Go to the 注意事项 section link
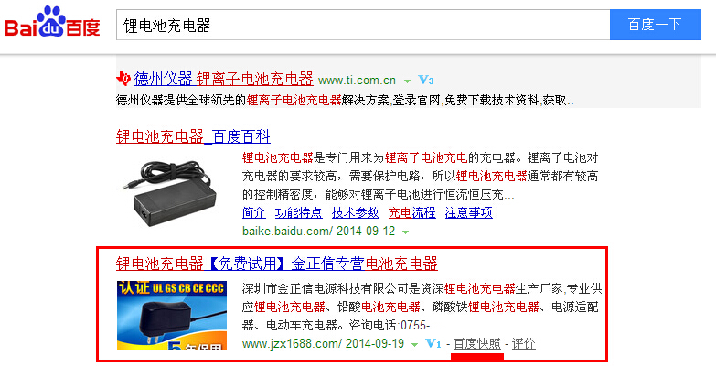716x367 pixels. [x=469, y=212]
